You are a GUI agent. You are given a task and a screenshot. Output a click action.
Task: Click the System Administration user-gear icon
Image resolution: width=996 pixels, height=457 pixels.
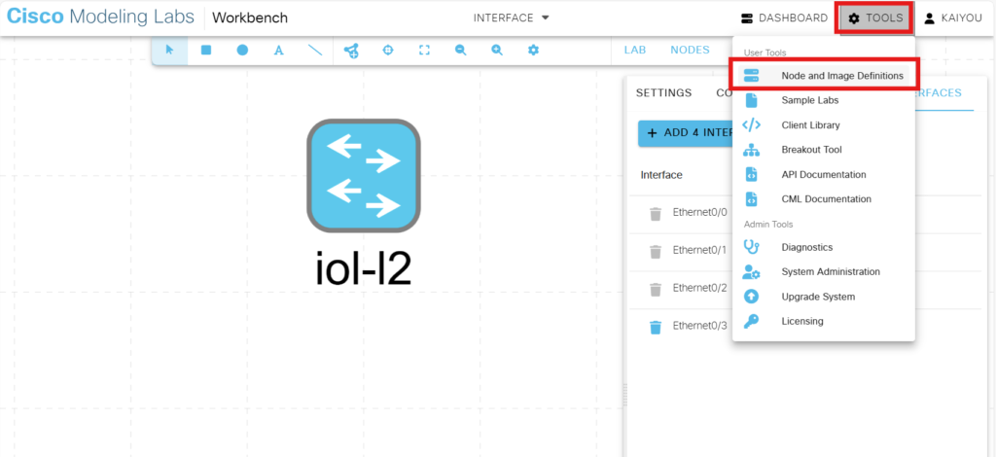click(752, 271)
